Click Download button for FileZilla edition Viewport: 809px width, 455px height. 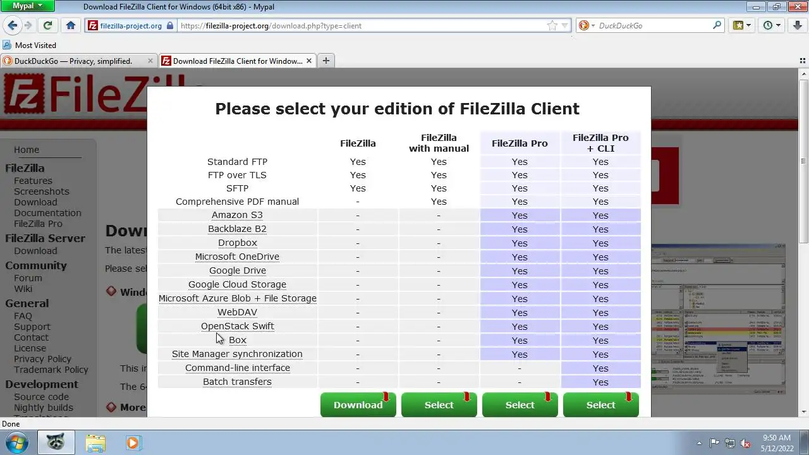point(358,405)
